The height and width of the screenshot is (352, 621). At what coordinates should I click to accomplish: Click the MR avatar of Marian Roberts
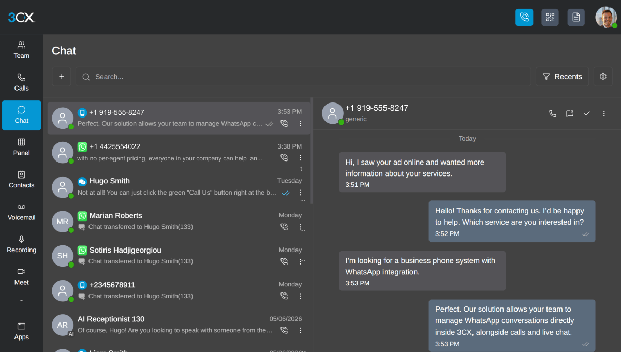[63, 222]
